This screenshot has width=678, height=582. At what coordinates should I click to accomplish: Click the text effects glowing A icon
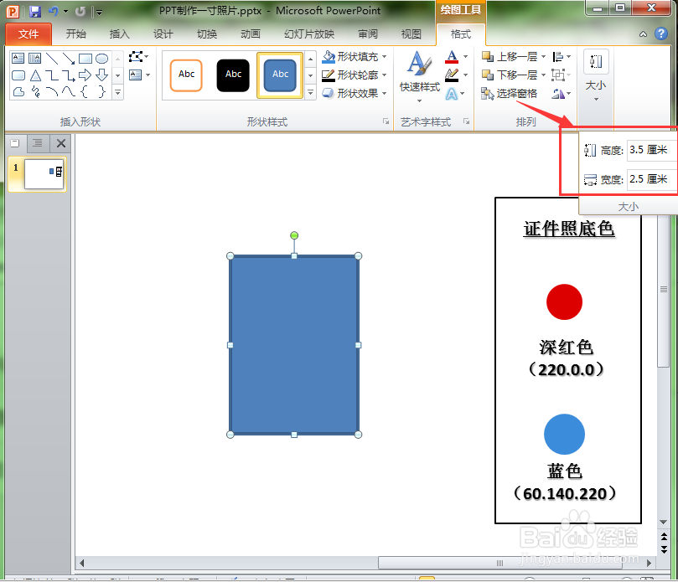pos(452,93)
